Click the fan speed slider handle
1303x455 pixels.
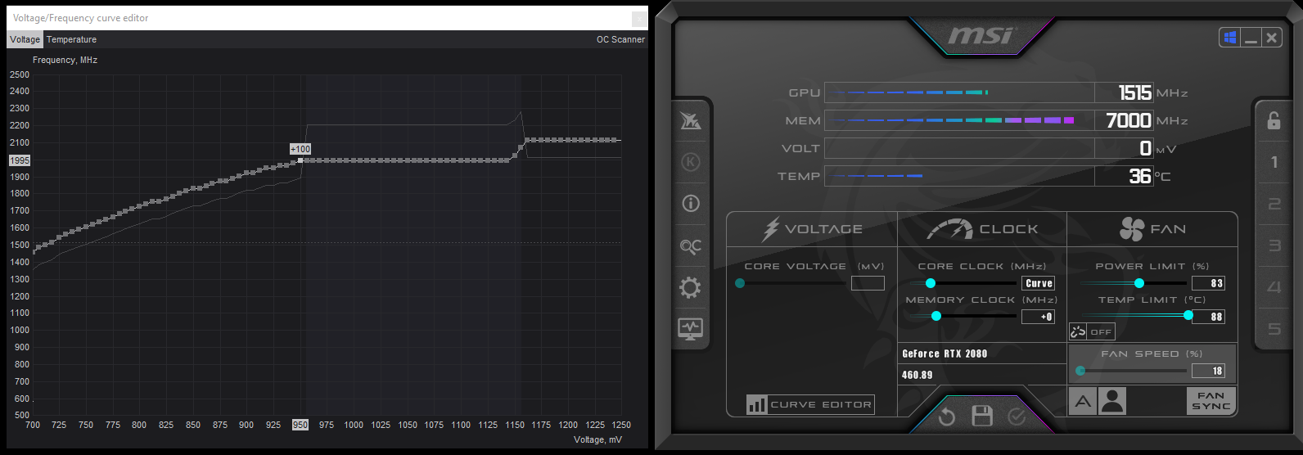click(x=1080, y=371)
